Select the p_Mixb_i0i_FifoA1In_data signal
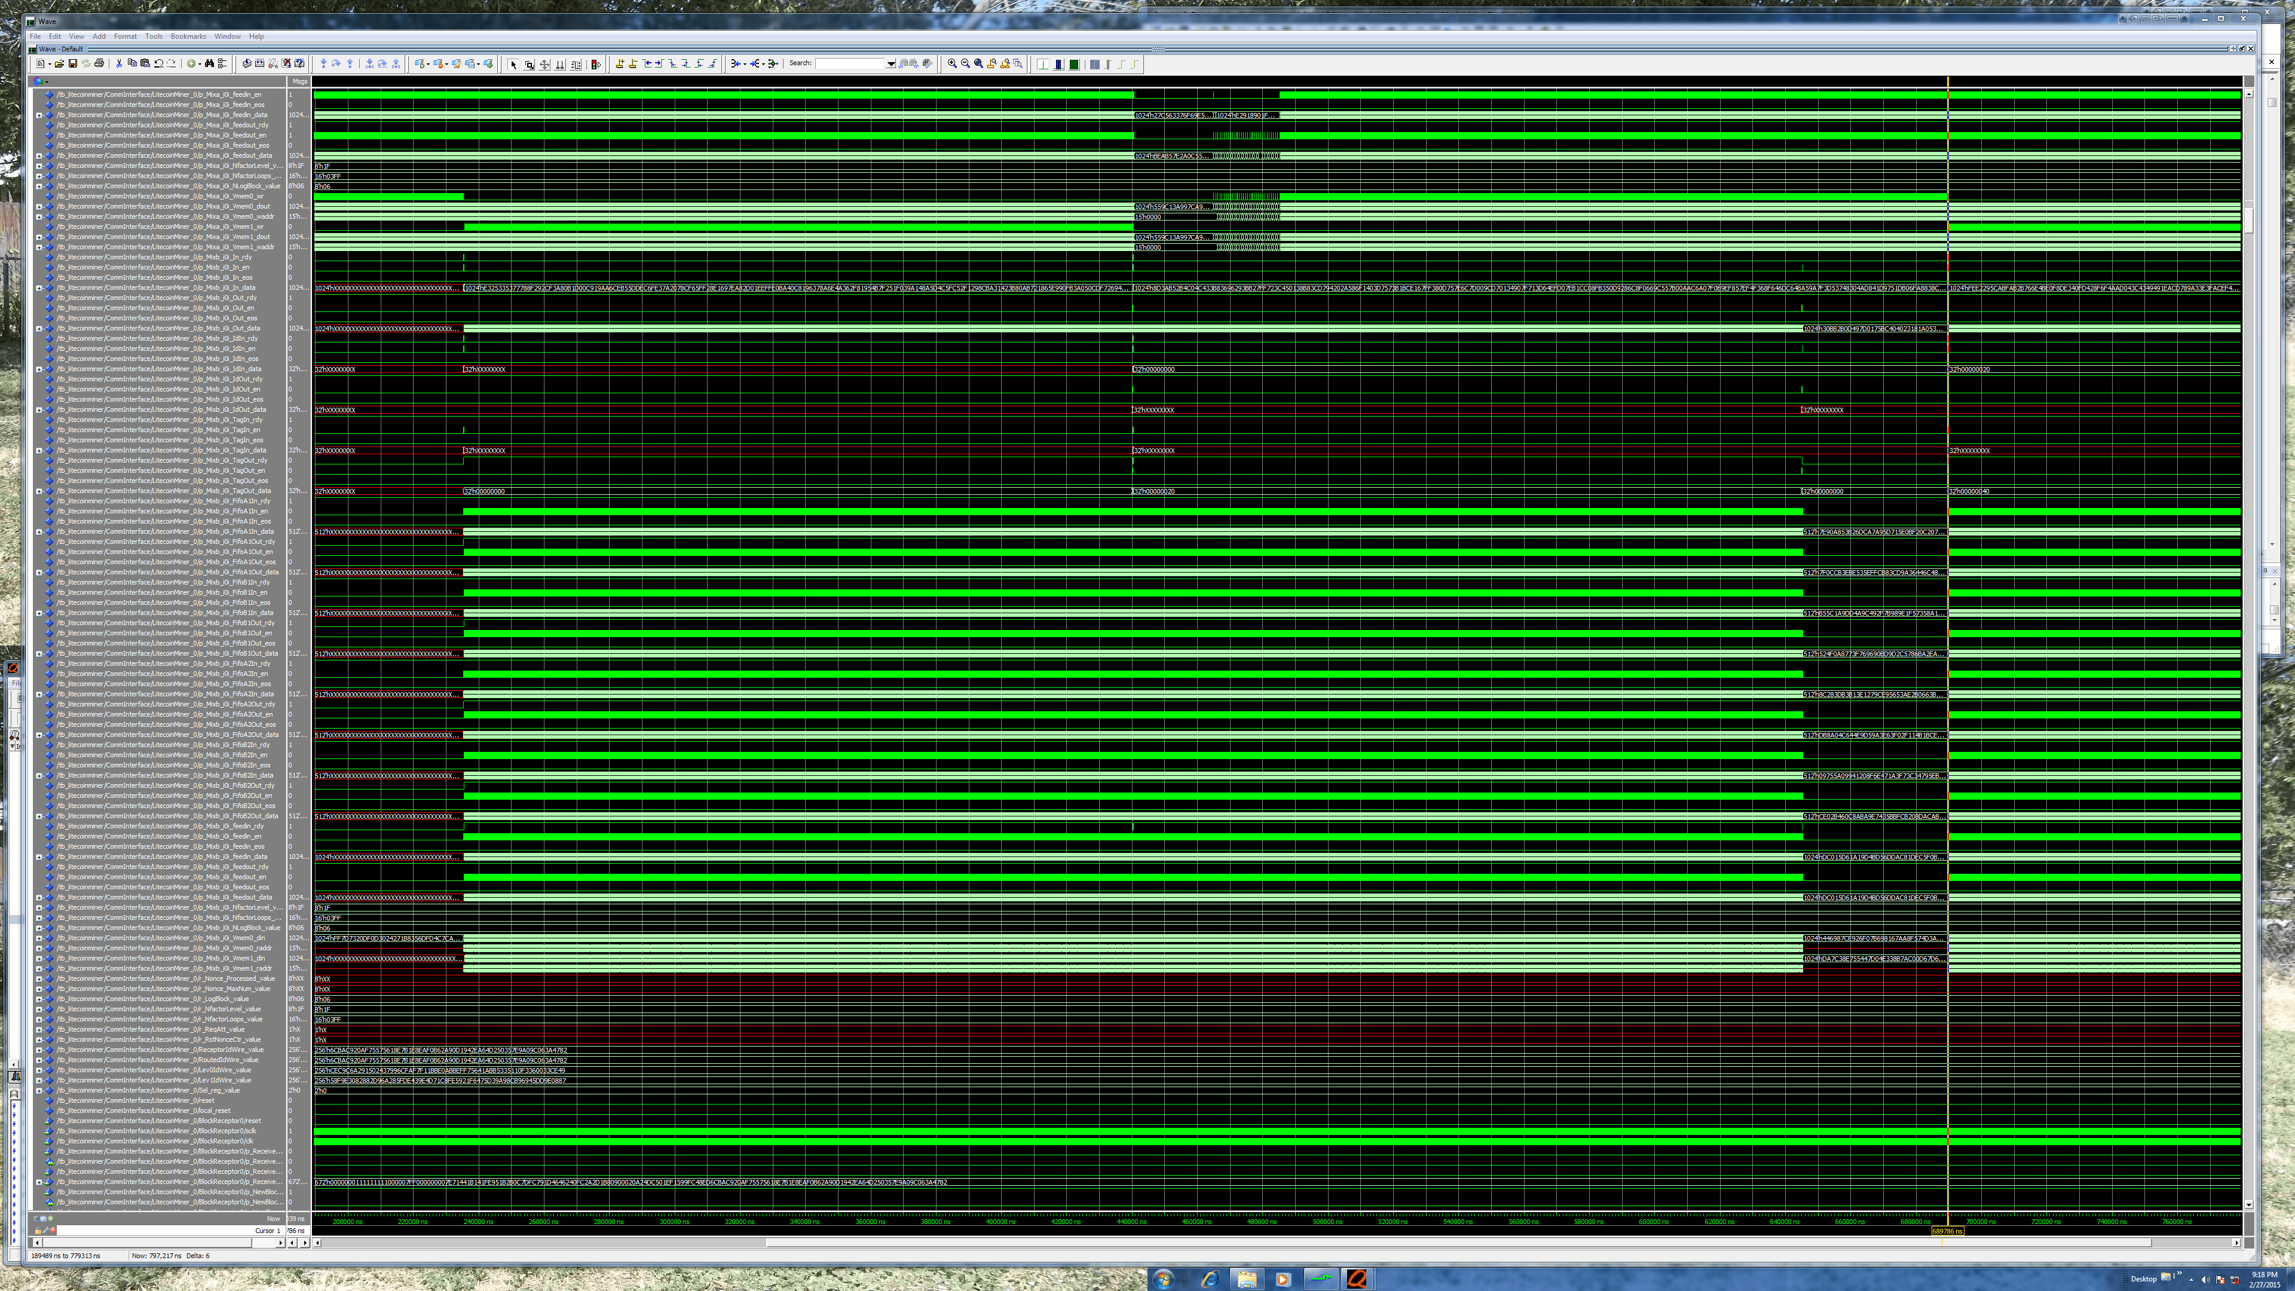 click(160, 532)
